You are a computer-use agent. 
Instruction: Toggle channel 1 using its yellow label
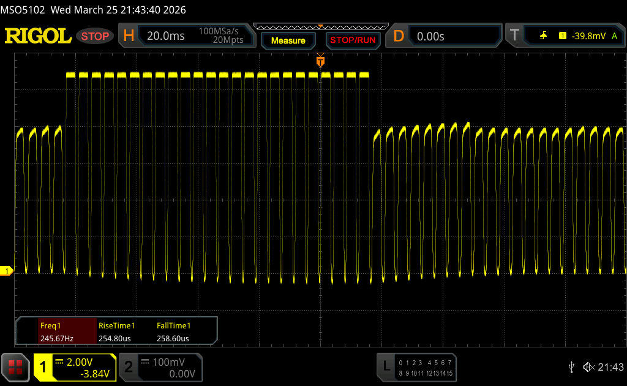pyautogui.click(x=43, y=367)
